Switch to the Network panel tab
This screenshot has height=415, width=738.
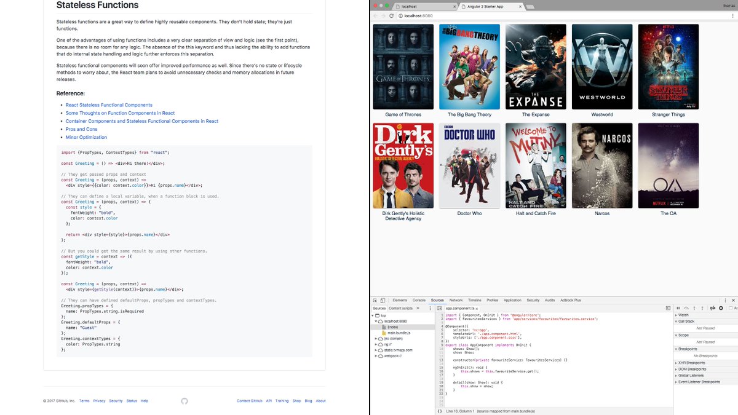click(456, 300)
